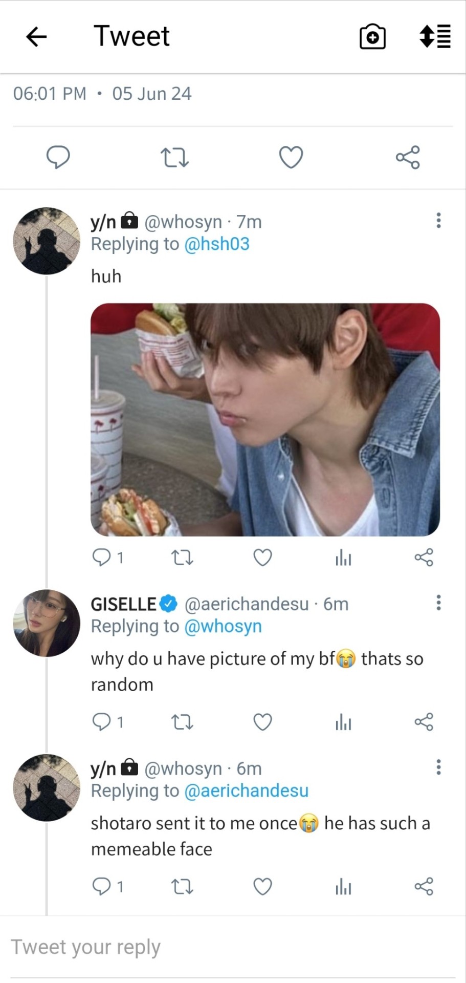The image size is (466, 983).
Task: View analytics for the "huh" reply
Action: pos(343,558)
